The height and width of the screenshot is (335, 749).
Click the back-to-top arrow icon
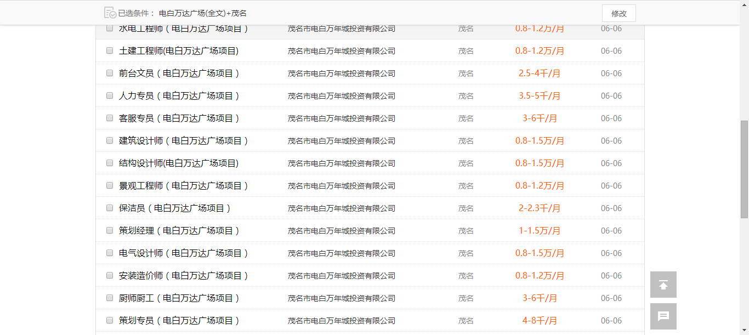point(663,285)
